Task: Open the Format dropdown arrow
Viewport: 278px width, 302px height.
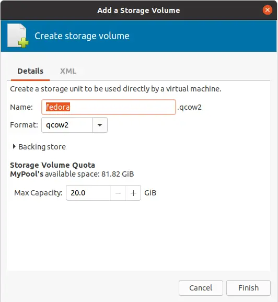Action: click(x=100, y=125)
